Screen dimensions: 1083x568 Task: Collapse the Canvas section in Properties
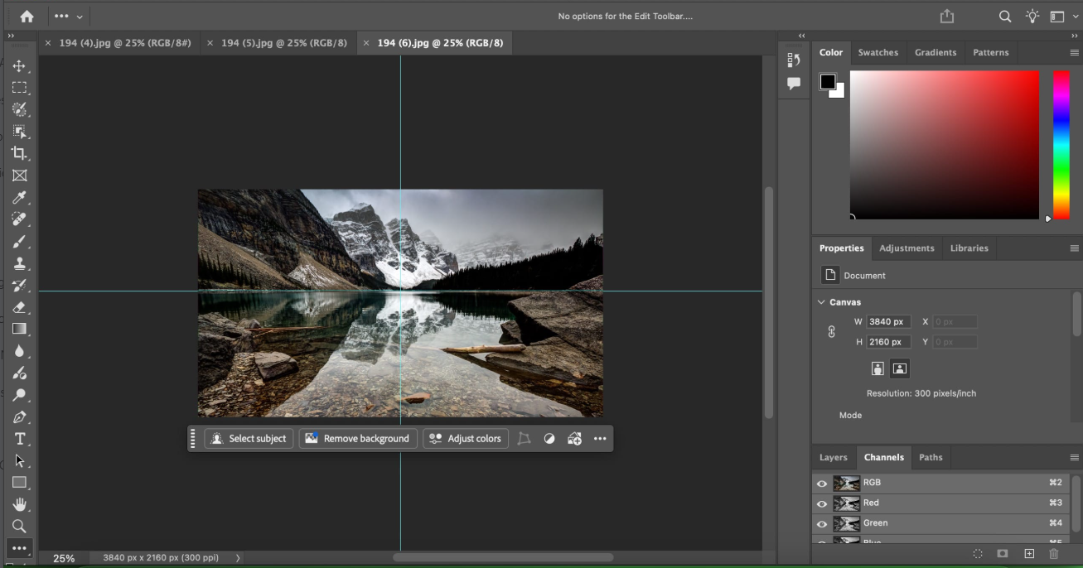[821, 302]
